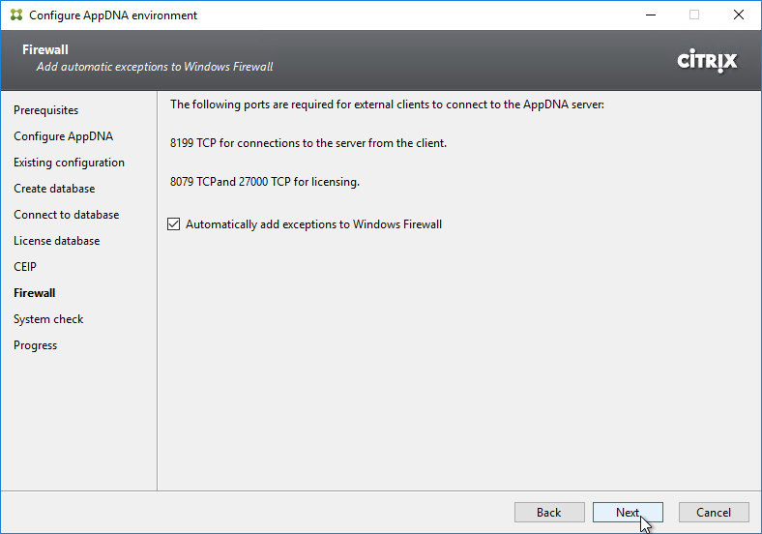Click the AppDNA title bar icon
This screenshot has width=762, height=534.
click(x=16, y=15)
